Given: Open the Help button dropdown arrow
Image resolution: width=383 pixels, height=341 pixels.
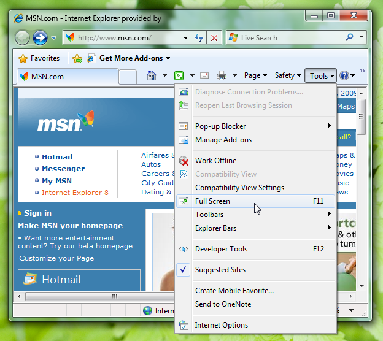Looking at the screenshot, I should (353, 75).
